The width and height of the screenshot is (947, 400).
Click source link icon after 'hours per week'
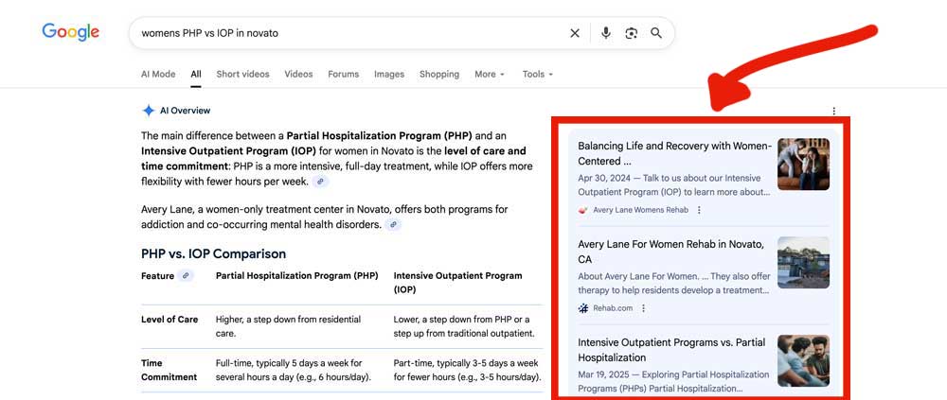(321, 182)
